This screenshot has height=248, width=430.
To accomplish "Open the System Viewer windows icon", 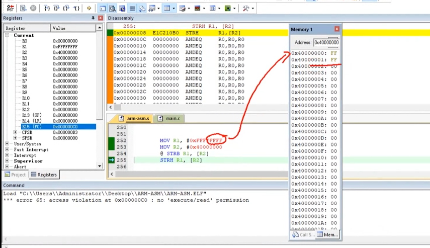I will [x=228, y=9].
